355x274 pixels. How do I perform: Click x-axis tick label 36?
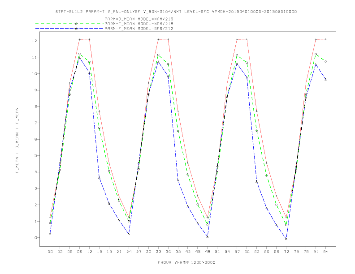168,252
